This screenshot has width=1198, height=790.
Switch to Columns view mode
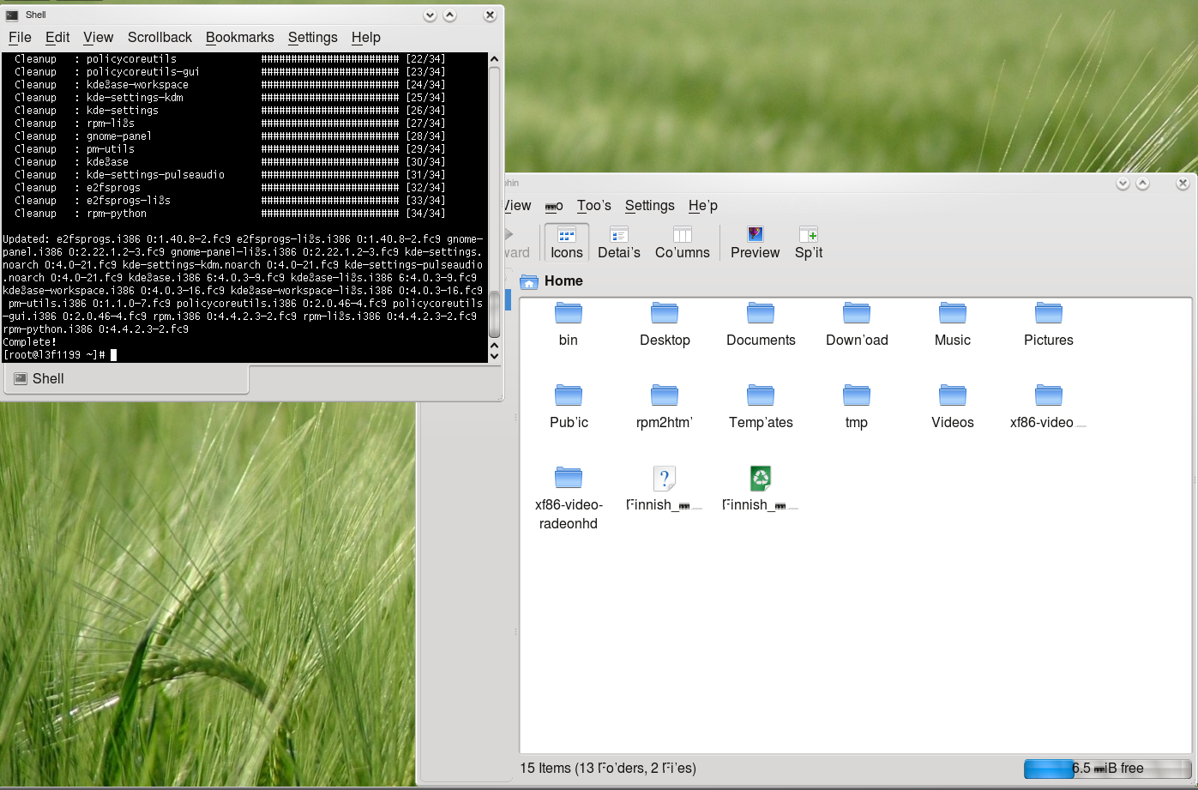(682, 242)
